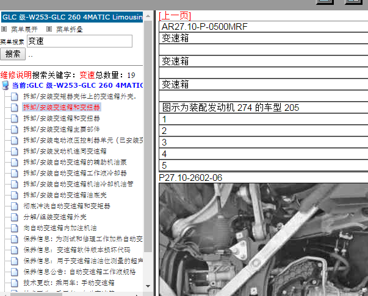This screenshot has height=296, width=368.
Task: Open 拆卸/安装发动机连同变速箱
Action: click(65, 151)
